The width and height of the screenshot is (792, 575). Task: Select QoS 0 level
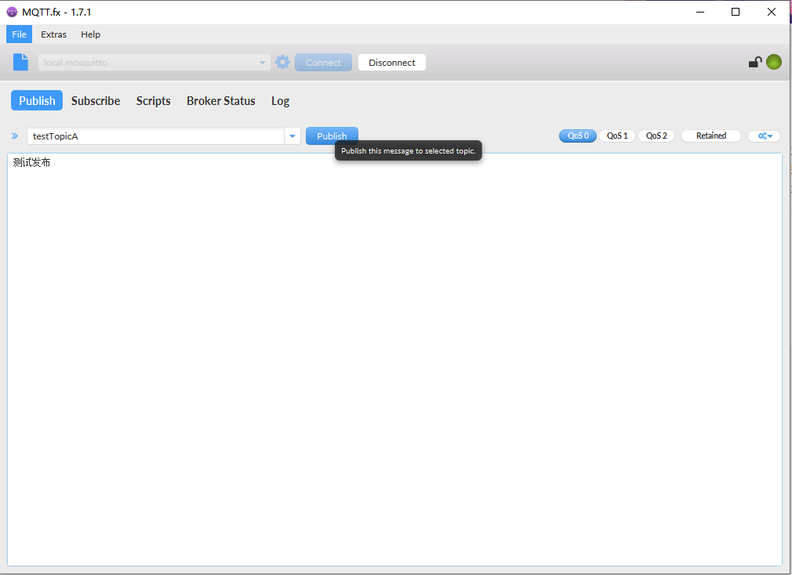coord(578,136)
